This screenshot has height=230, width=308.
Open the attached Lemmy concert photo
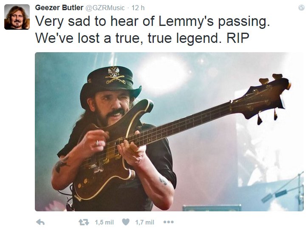pos(169,132)
